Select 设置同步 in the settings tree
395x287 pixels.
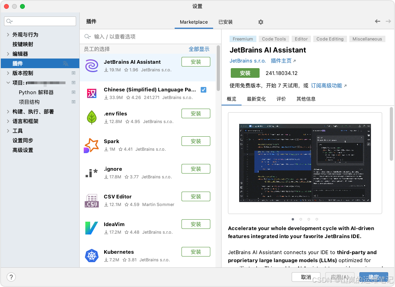tap(23, 140)
